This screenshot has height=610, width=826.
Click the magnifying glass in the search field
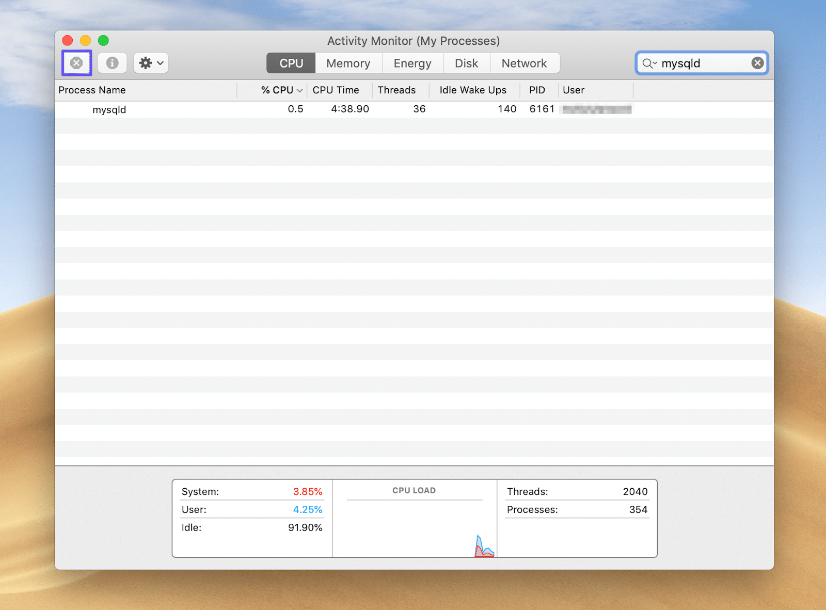(x=648, y=63)
